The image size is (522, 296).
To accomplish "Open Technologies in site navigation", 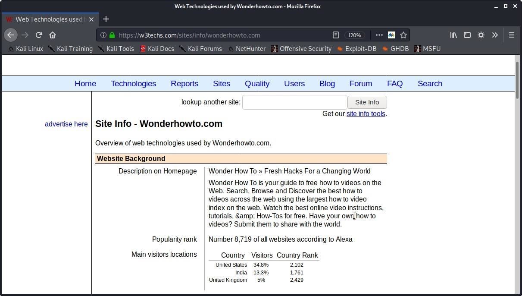I will click(133, 84).
